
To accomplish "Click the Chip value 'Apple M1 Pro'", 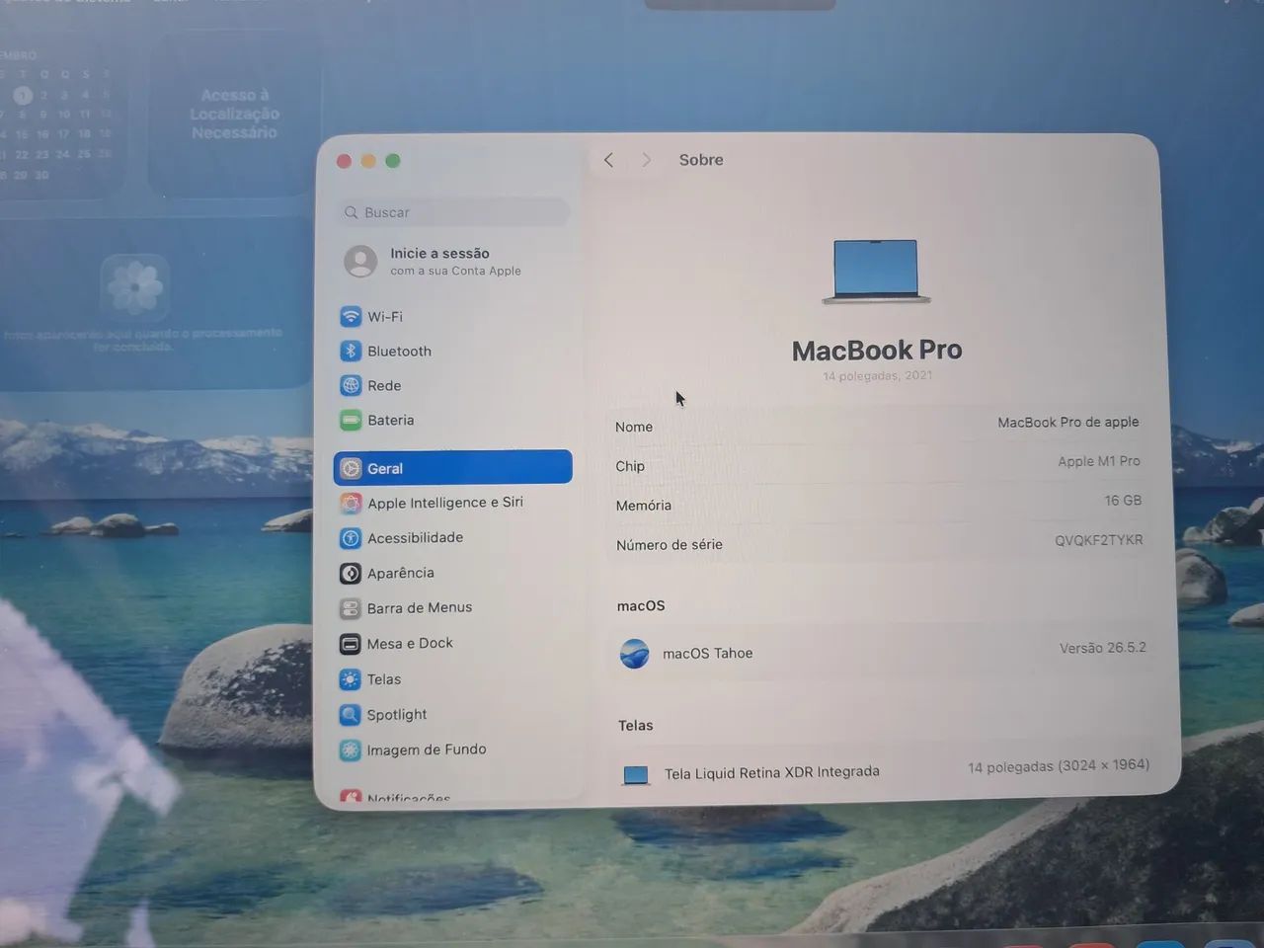I will click(1099, 461).
